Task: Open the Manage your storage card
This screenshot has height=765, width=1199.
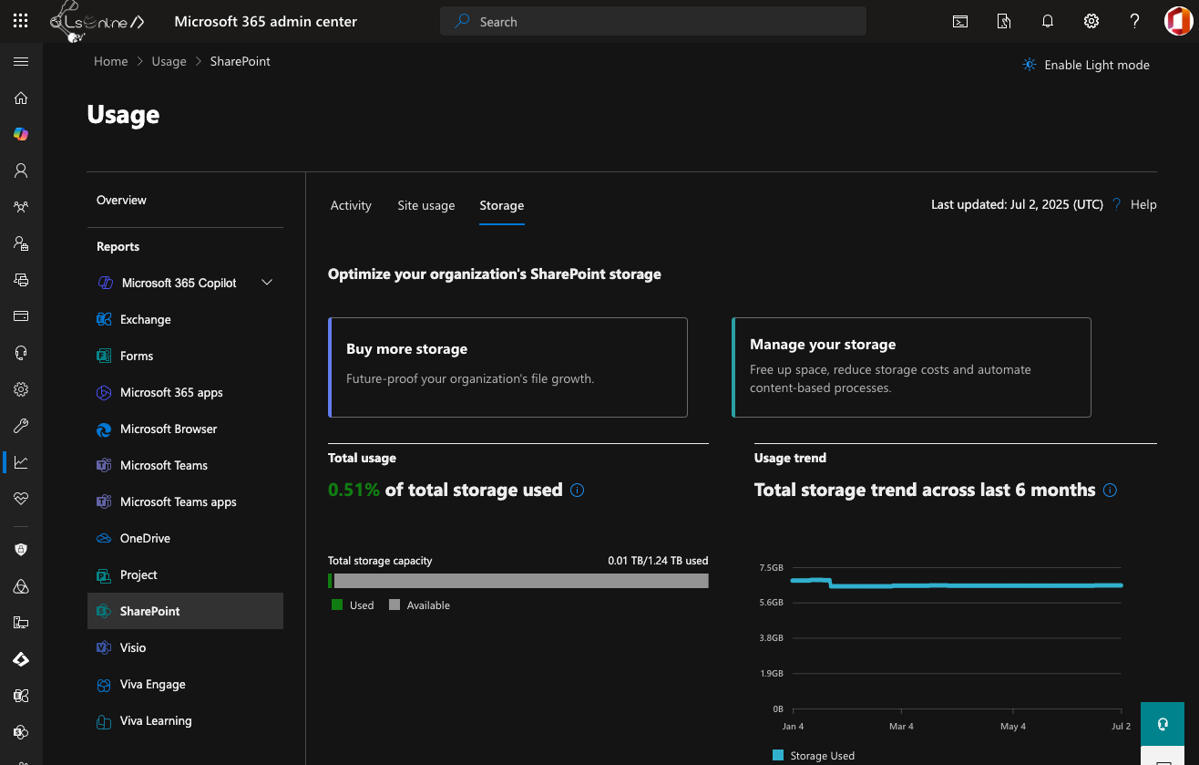Action: pos(911,367)
